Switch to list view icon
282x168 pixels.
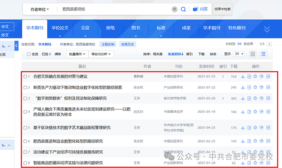pos(263,54)
